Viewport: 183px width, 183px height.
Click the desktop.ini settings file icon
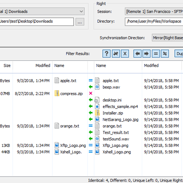point(97,100)
